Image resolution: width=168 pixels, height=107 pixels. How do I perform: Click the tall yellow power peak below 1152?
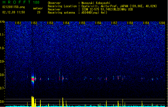(33, 101)
